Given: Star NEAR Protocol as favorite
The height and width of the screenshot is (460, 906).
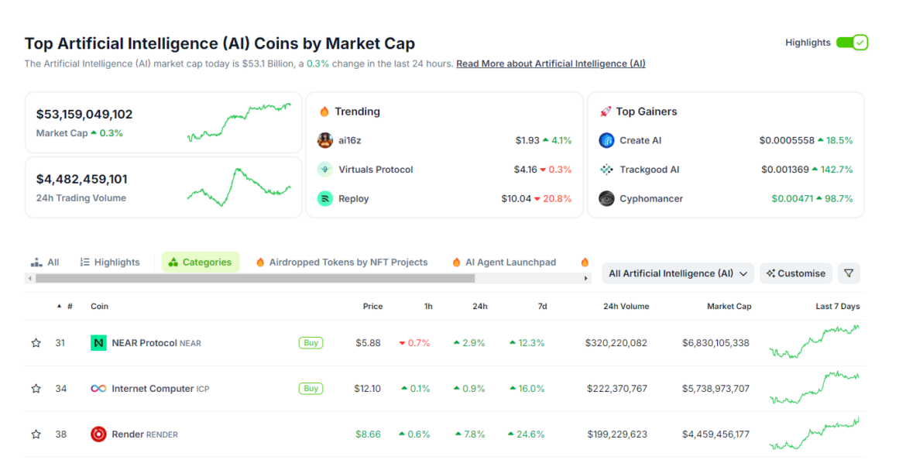Looking at the screenshot, I should click(36, 343).
